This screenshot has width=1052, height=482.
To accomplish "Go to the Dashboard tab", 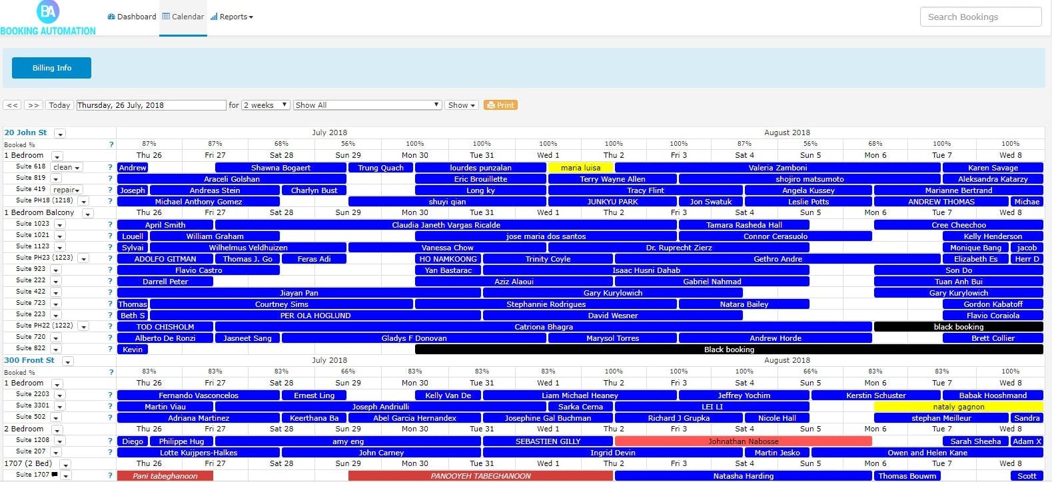I will pos(132,17).
